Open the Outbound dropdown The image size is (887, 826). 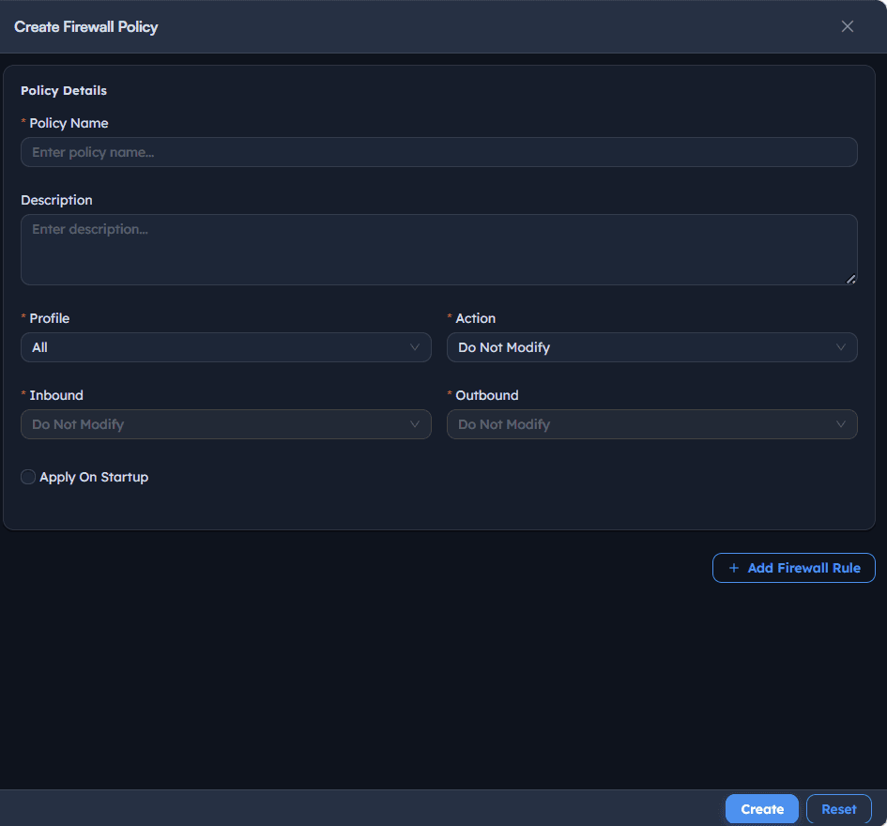tap(651, 424)
